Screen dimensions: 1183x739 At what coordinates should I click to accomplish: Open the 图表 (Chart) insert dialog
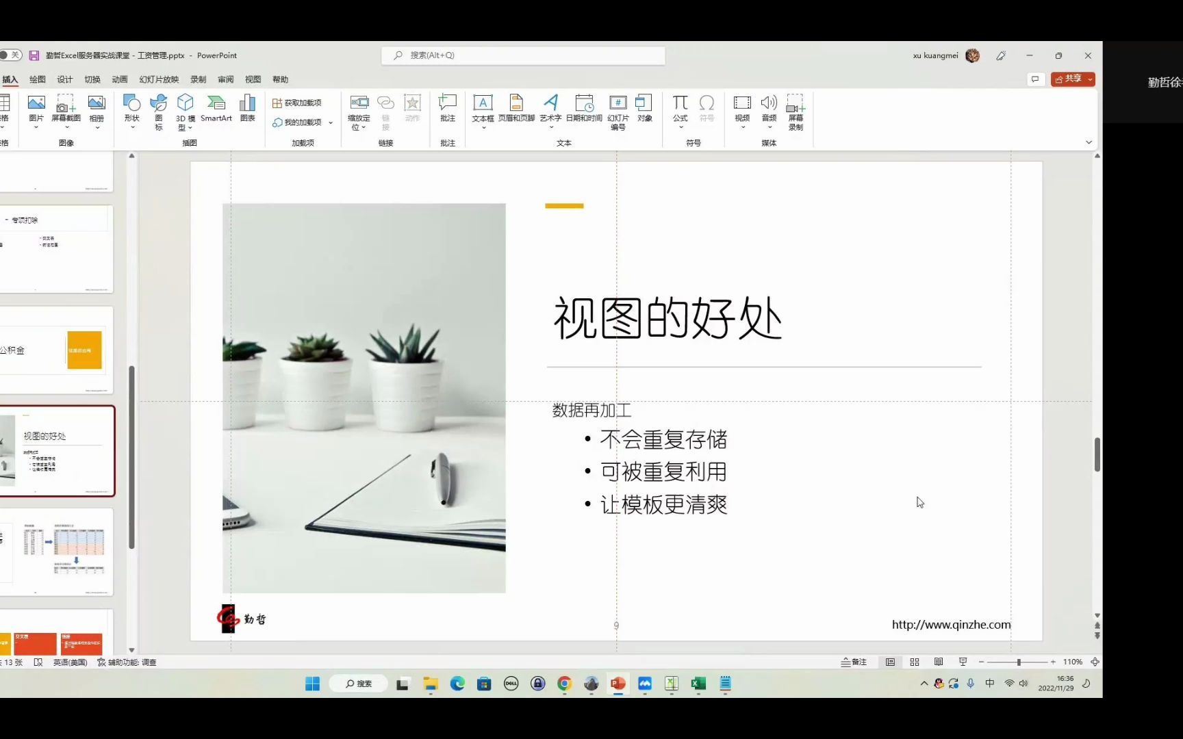coord(246,109)
